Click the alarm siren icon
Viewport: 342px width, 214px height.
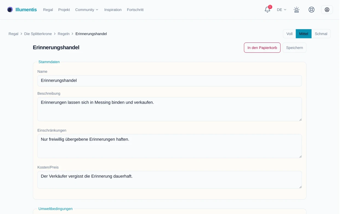click(x=297, y=10)
